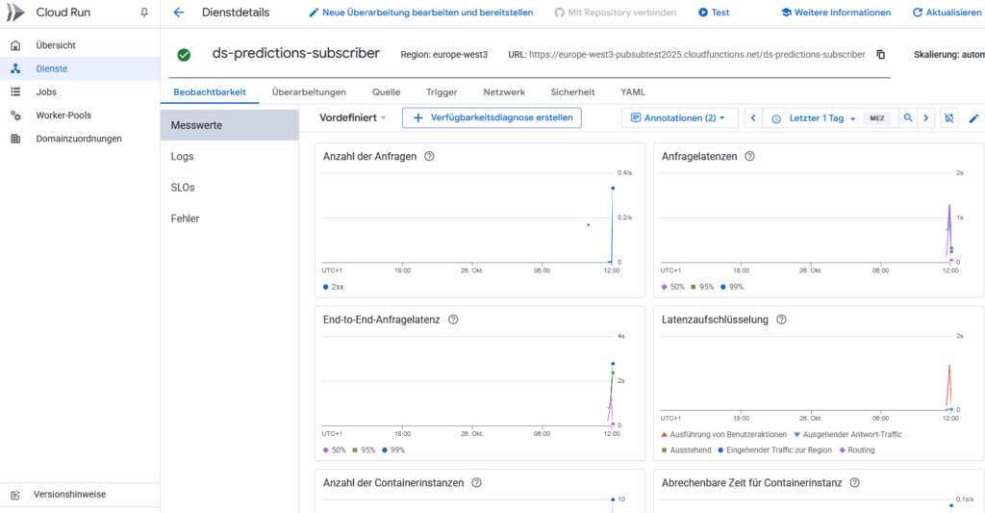Toggle the auto-refresh sync off icon

point(949,118)
